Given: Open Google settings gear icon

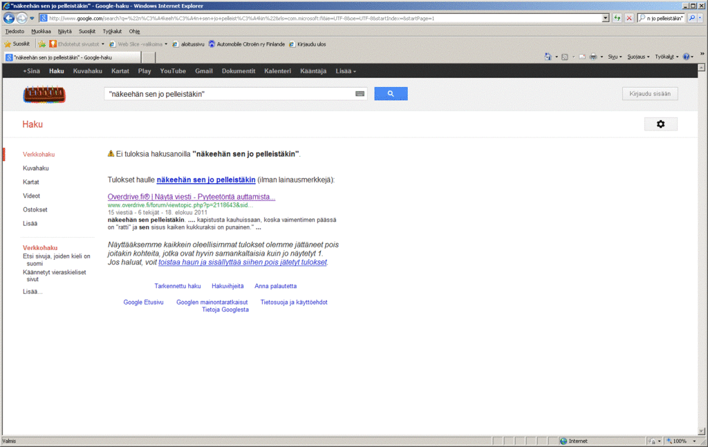Looking at the screenshot, I should point(660,124).
